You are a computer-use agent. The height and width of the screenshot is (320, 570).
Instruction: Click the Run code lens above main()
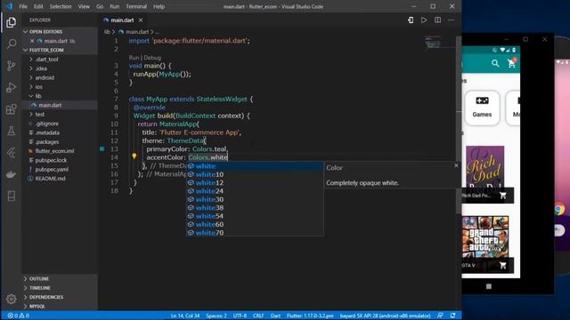click(x=134, y=57)
